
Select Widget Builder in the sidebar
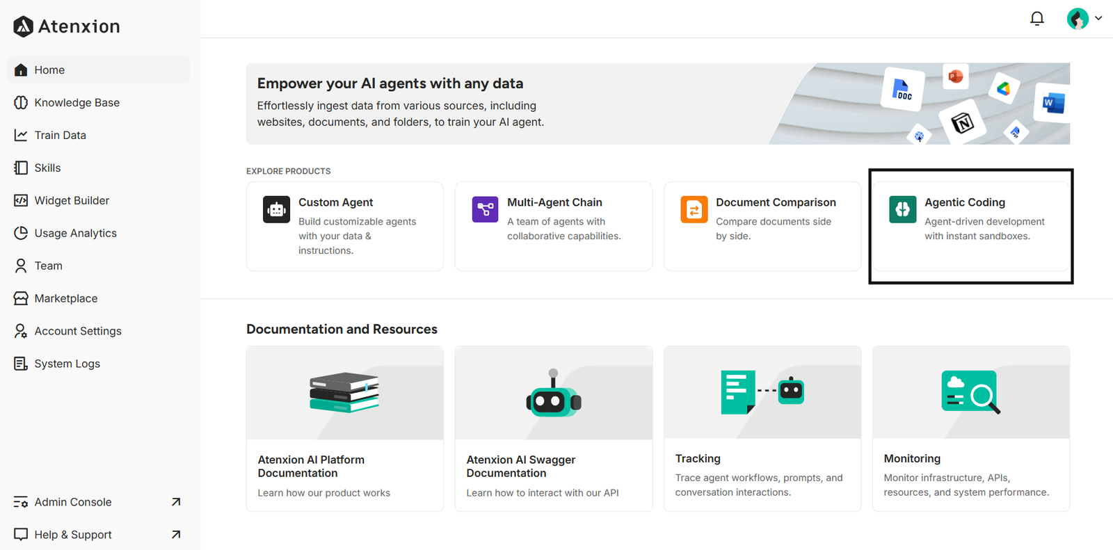(x=98, y=200)
